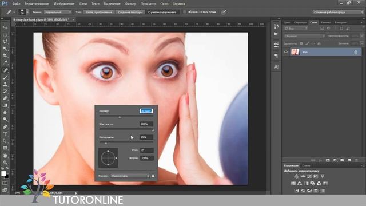Toggle tablet pressure size button
The height and width of the screenshot is (206, 366).
[x=224, y=12]
